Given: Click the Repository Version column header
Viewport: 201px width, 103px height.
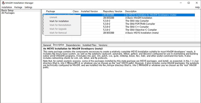Looking at the screenshot, I should (113, 11).
